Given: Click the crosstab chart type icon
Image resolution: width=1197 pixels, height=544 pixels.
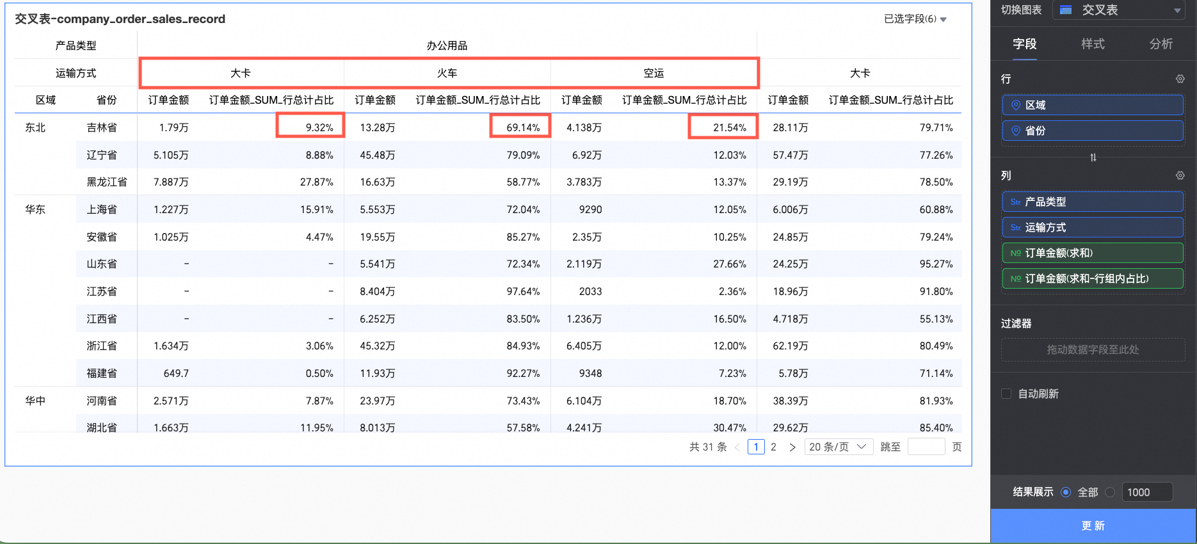Looking at the screenshot, I should (x=1066, y=10).
